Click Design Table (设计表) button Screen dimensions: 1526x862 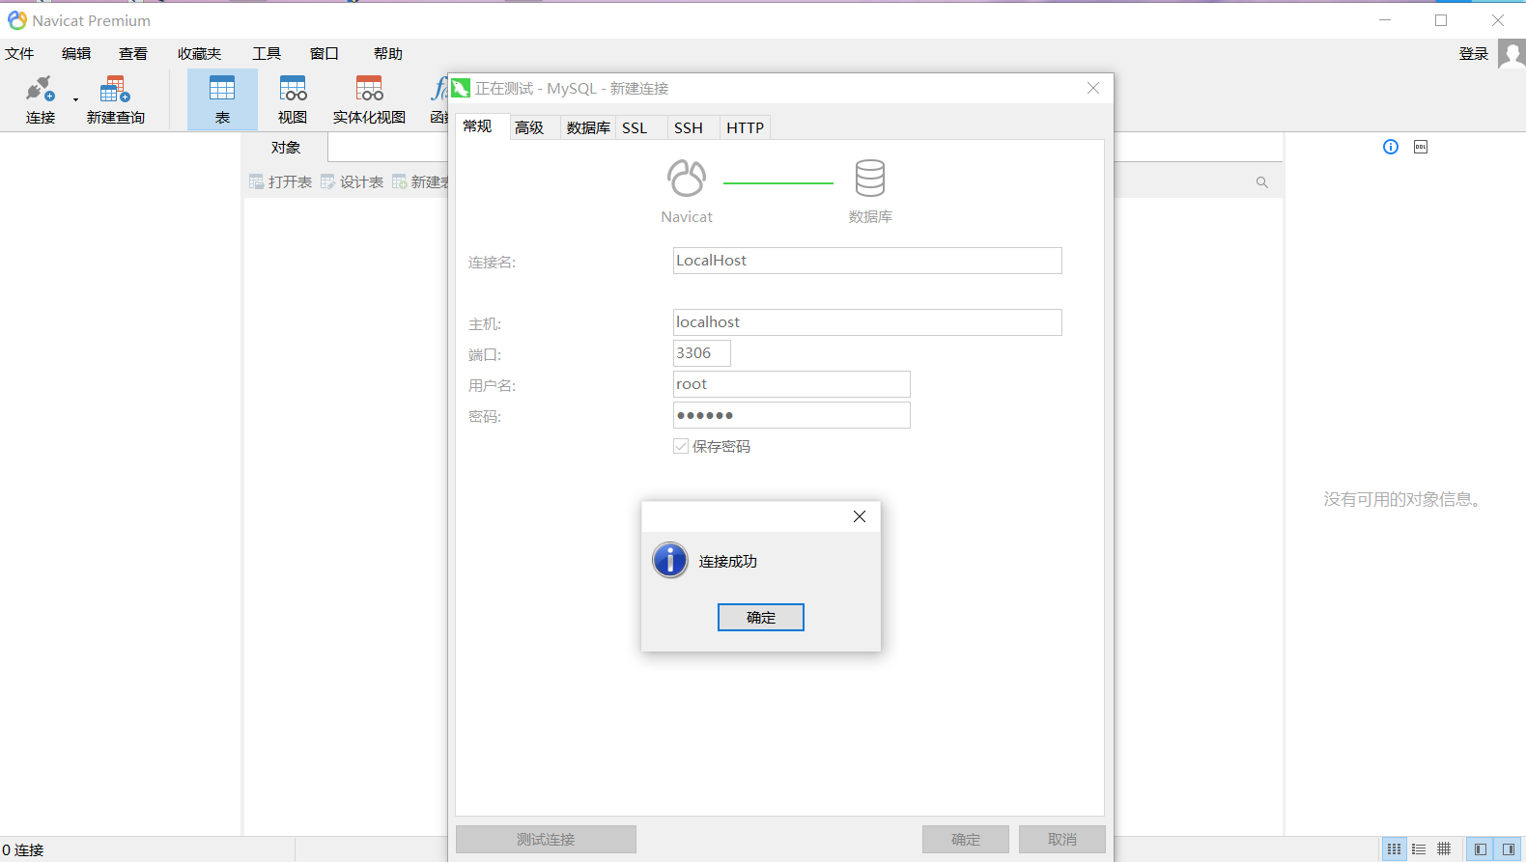(x=353, y=181)
